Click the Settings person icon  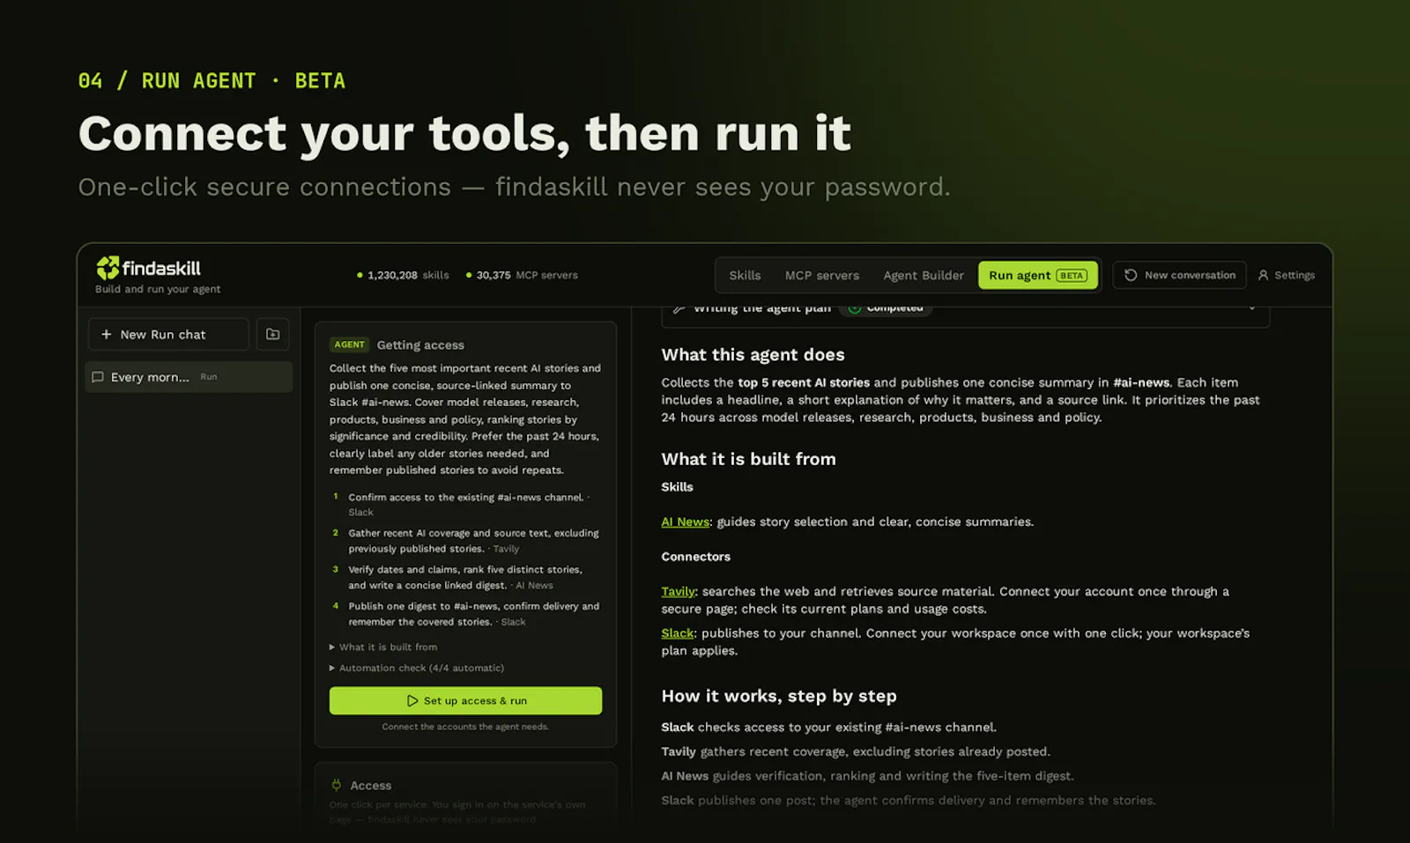pos(1263,275)
